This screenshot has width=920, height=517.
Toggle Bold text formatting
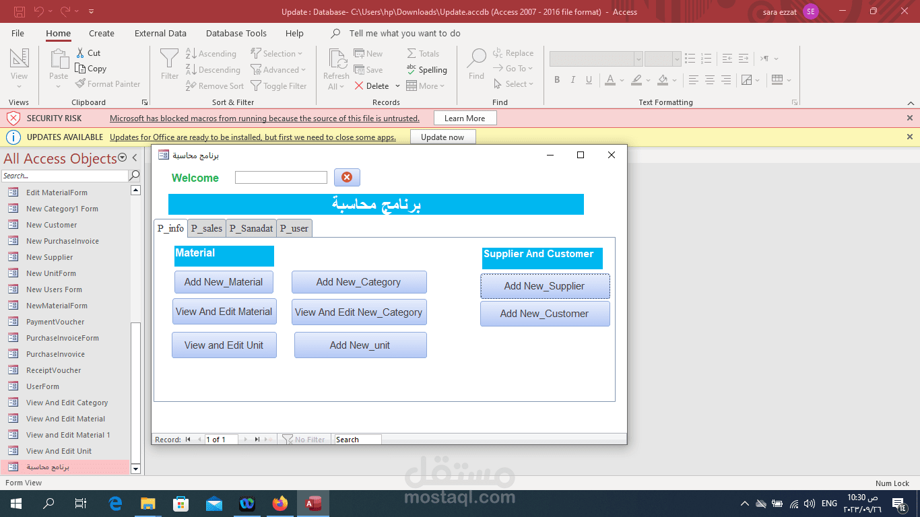557,80
